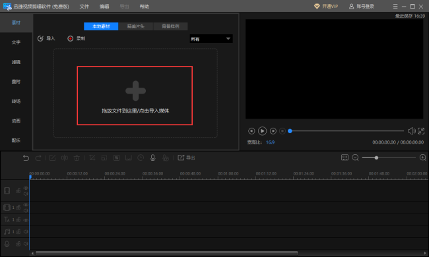Enter fullscreen preview mode

click(421, 131)
